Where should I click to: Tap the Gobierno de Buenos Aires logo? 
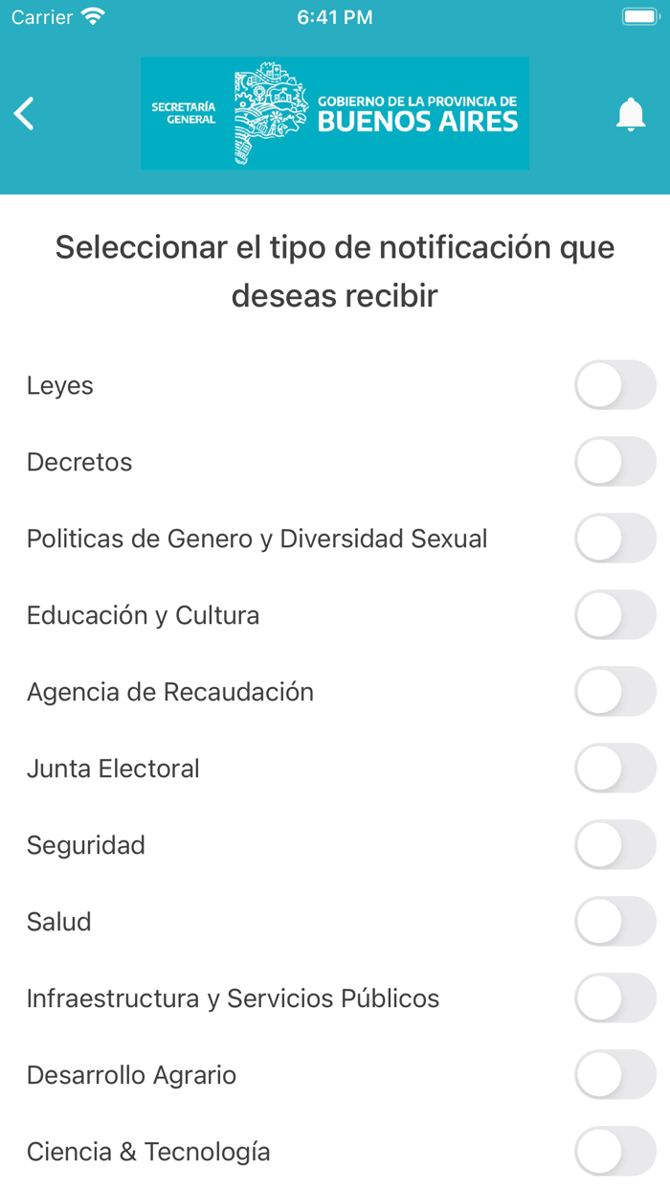tap(335, 112)
